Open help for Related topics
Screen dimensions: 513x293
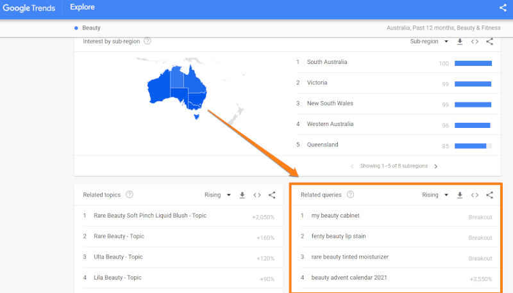(x=130, y=194)
